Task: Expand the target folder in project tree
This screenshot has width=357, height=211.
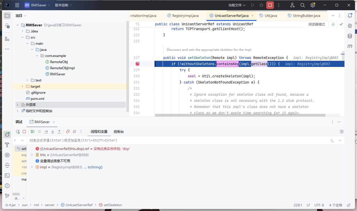Action: point(23,86)
